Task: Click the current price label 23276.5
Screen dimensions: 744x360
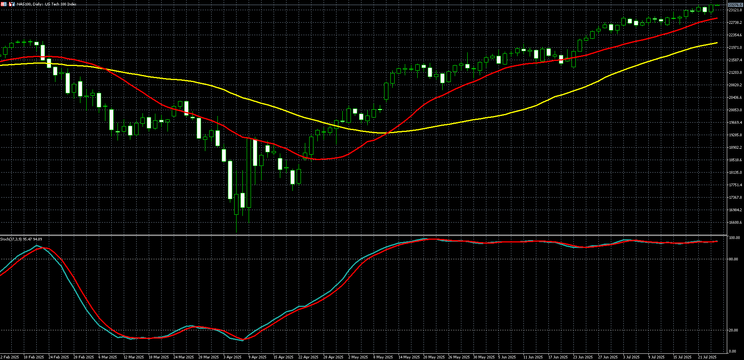Action: (x=735, y=5)
